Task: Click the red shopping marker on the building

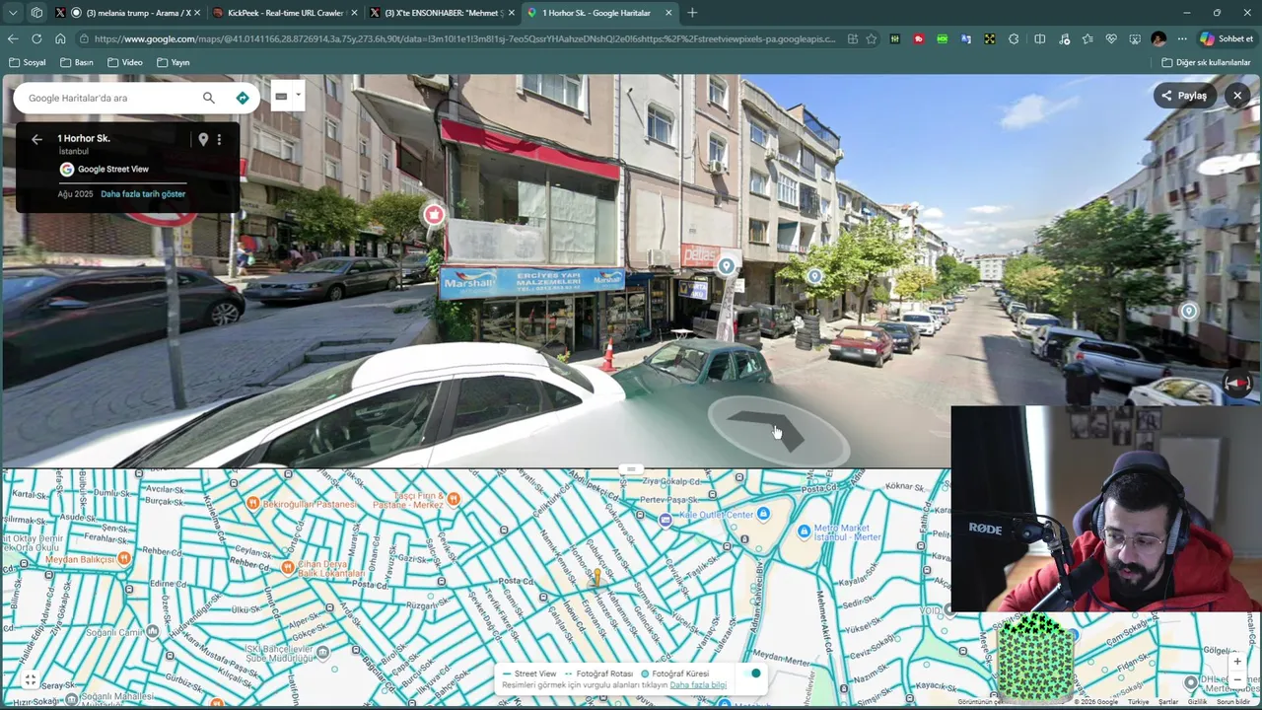Action: coord(434,214)
